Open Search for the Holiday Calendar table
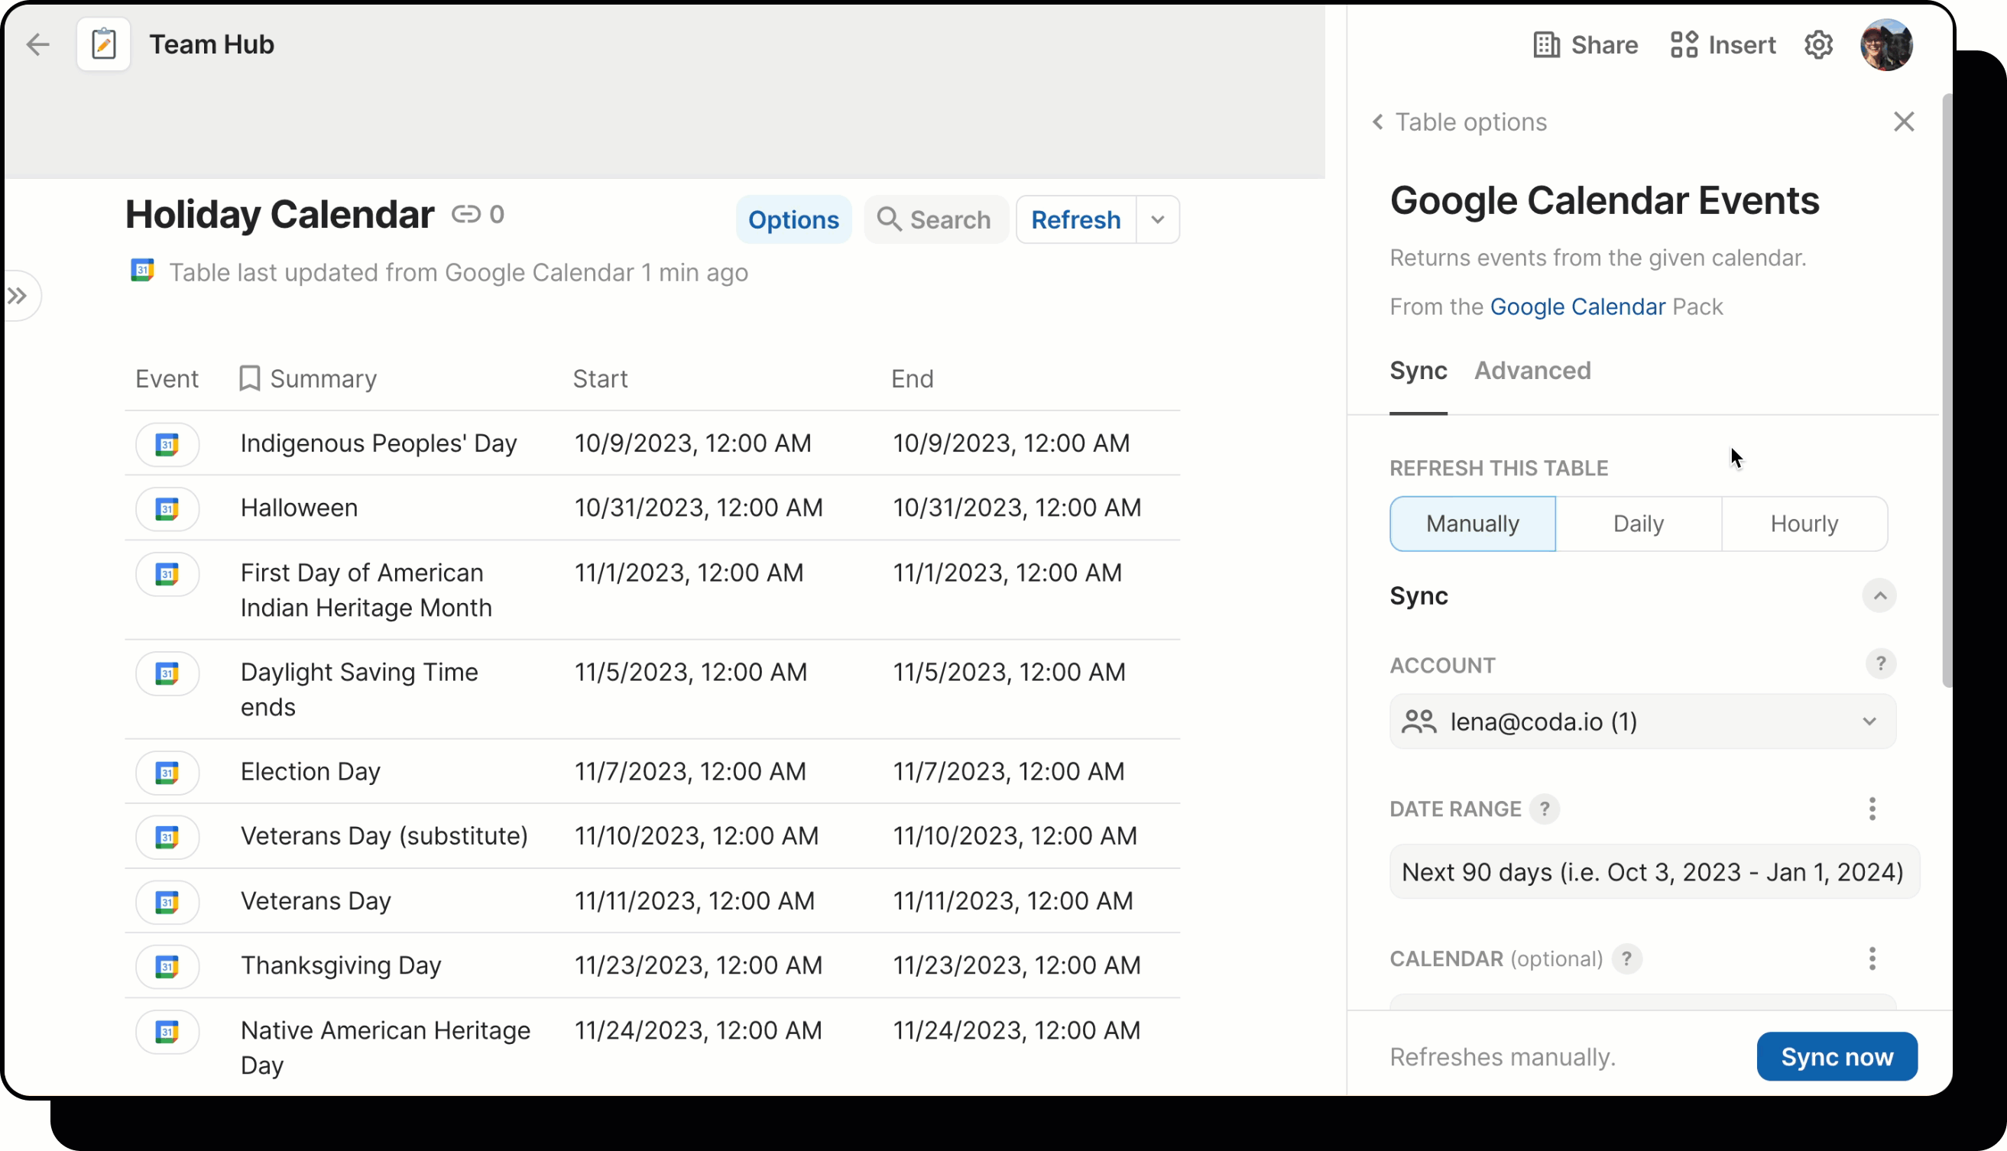This screenshot has width=2007, height=1151. [935, 219]
